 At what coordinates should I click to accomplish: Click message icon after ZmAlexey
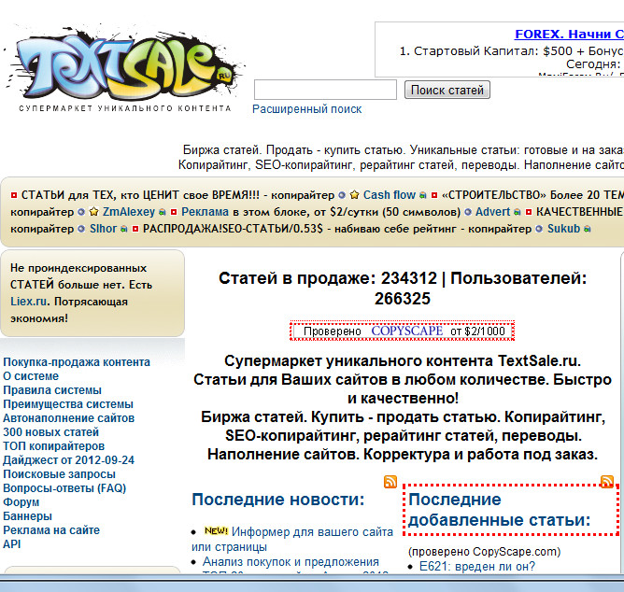tap(162, 212)
